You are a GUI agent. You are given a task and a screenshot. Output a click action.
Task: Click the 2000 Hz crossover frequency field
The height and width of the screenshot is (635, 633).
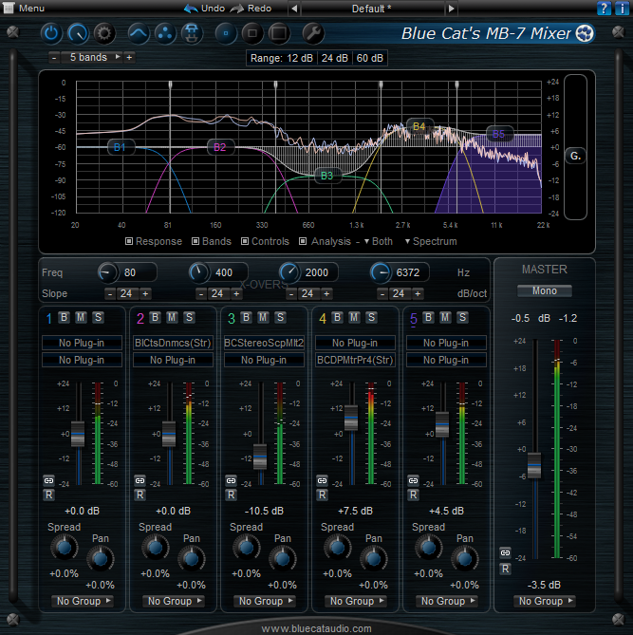point(316,273)
